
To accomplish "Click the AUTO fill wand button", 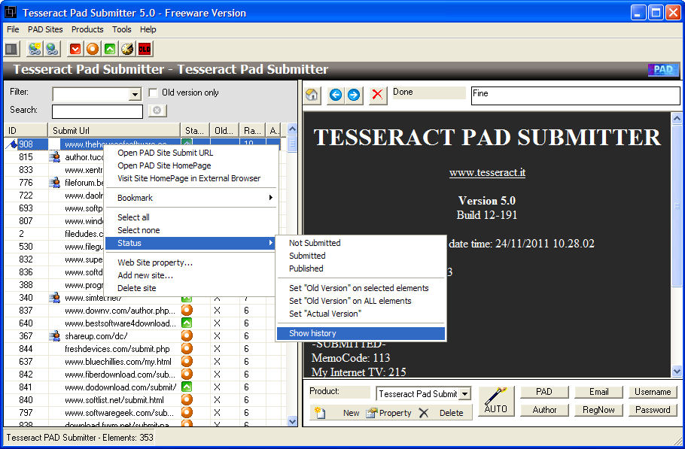I will 496,401.
